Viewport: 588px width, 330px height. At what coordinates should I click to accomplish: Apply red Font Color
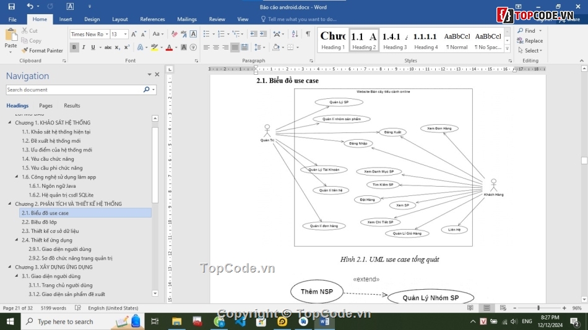(x=169, y=48)
